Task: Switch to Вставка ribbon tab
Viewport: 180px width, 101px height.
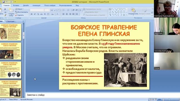Action: coord(16,5)
